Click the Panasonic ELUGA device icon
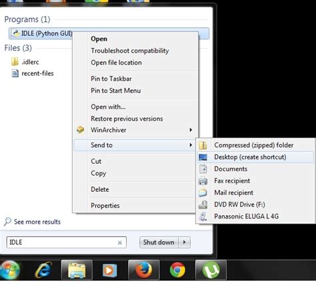The height and width of the screenshot is (285, 316). 203,216
